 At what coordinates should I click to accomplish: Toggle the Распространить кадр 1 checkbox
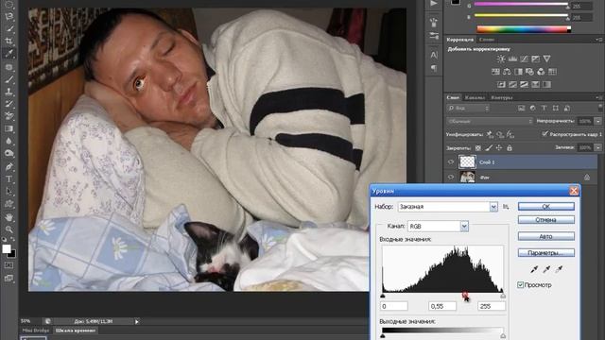[544, 134]
